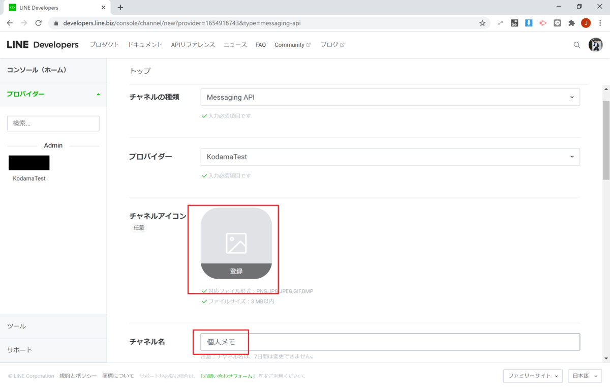Screen dimensions: 610x389
Task: Open the Chrome three-dot menu
Action: click(x=600, y=23)
